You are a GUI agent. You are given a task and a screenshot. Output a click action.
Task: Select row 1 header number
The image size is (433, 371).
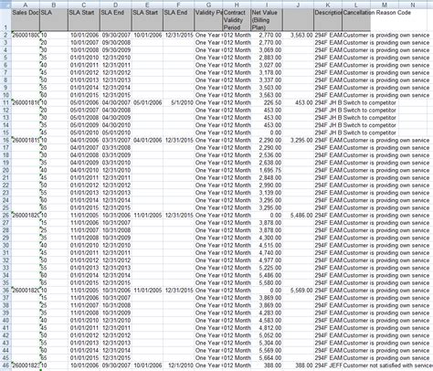pos(5,20)
